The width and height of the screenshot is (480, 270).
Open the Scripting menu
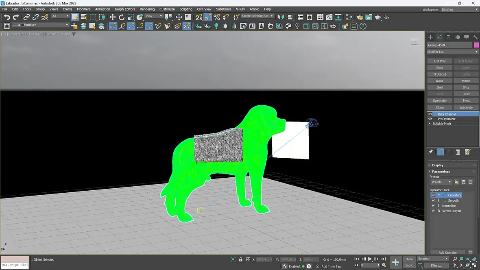pyautogui.click(x=186, y=9)
